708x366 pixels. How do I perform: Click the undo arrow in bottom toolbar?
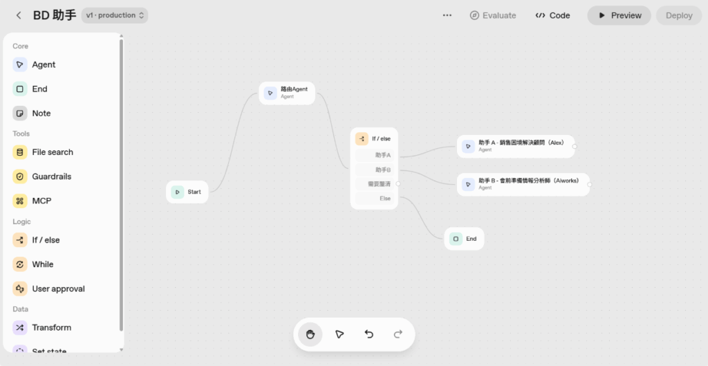click(x=369, y=334)
